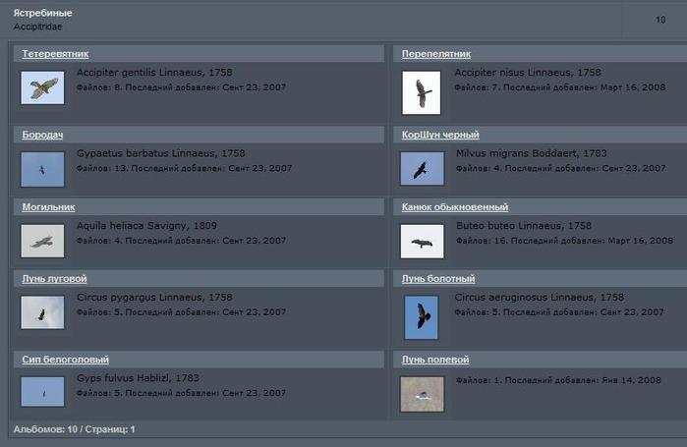This screenshot has height=447, width=687.
Task: Click the Бородач bird thumbnail
Action: (42, 169)
